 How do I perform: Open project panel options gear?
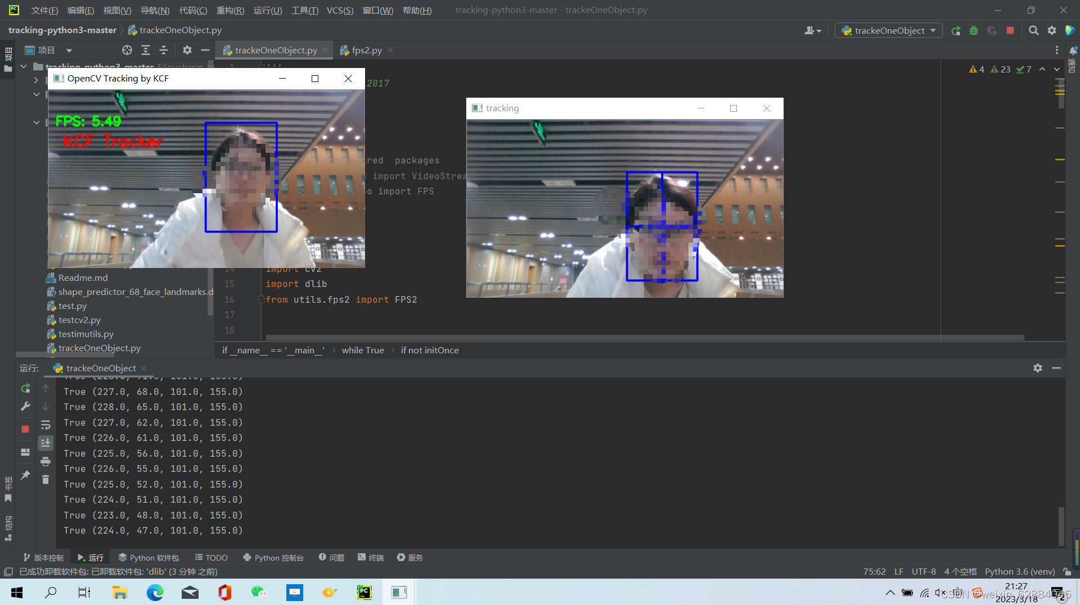click(x=187, y=50)
